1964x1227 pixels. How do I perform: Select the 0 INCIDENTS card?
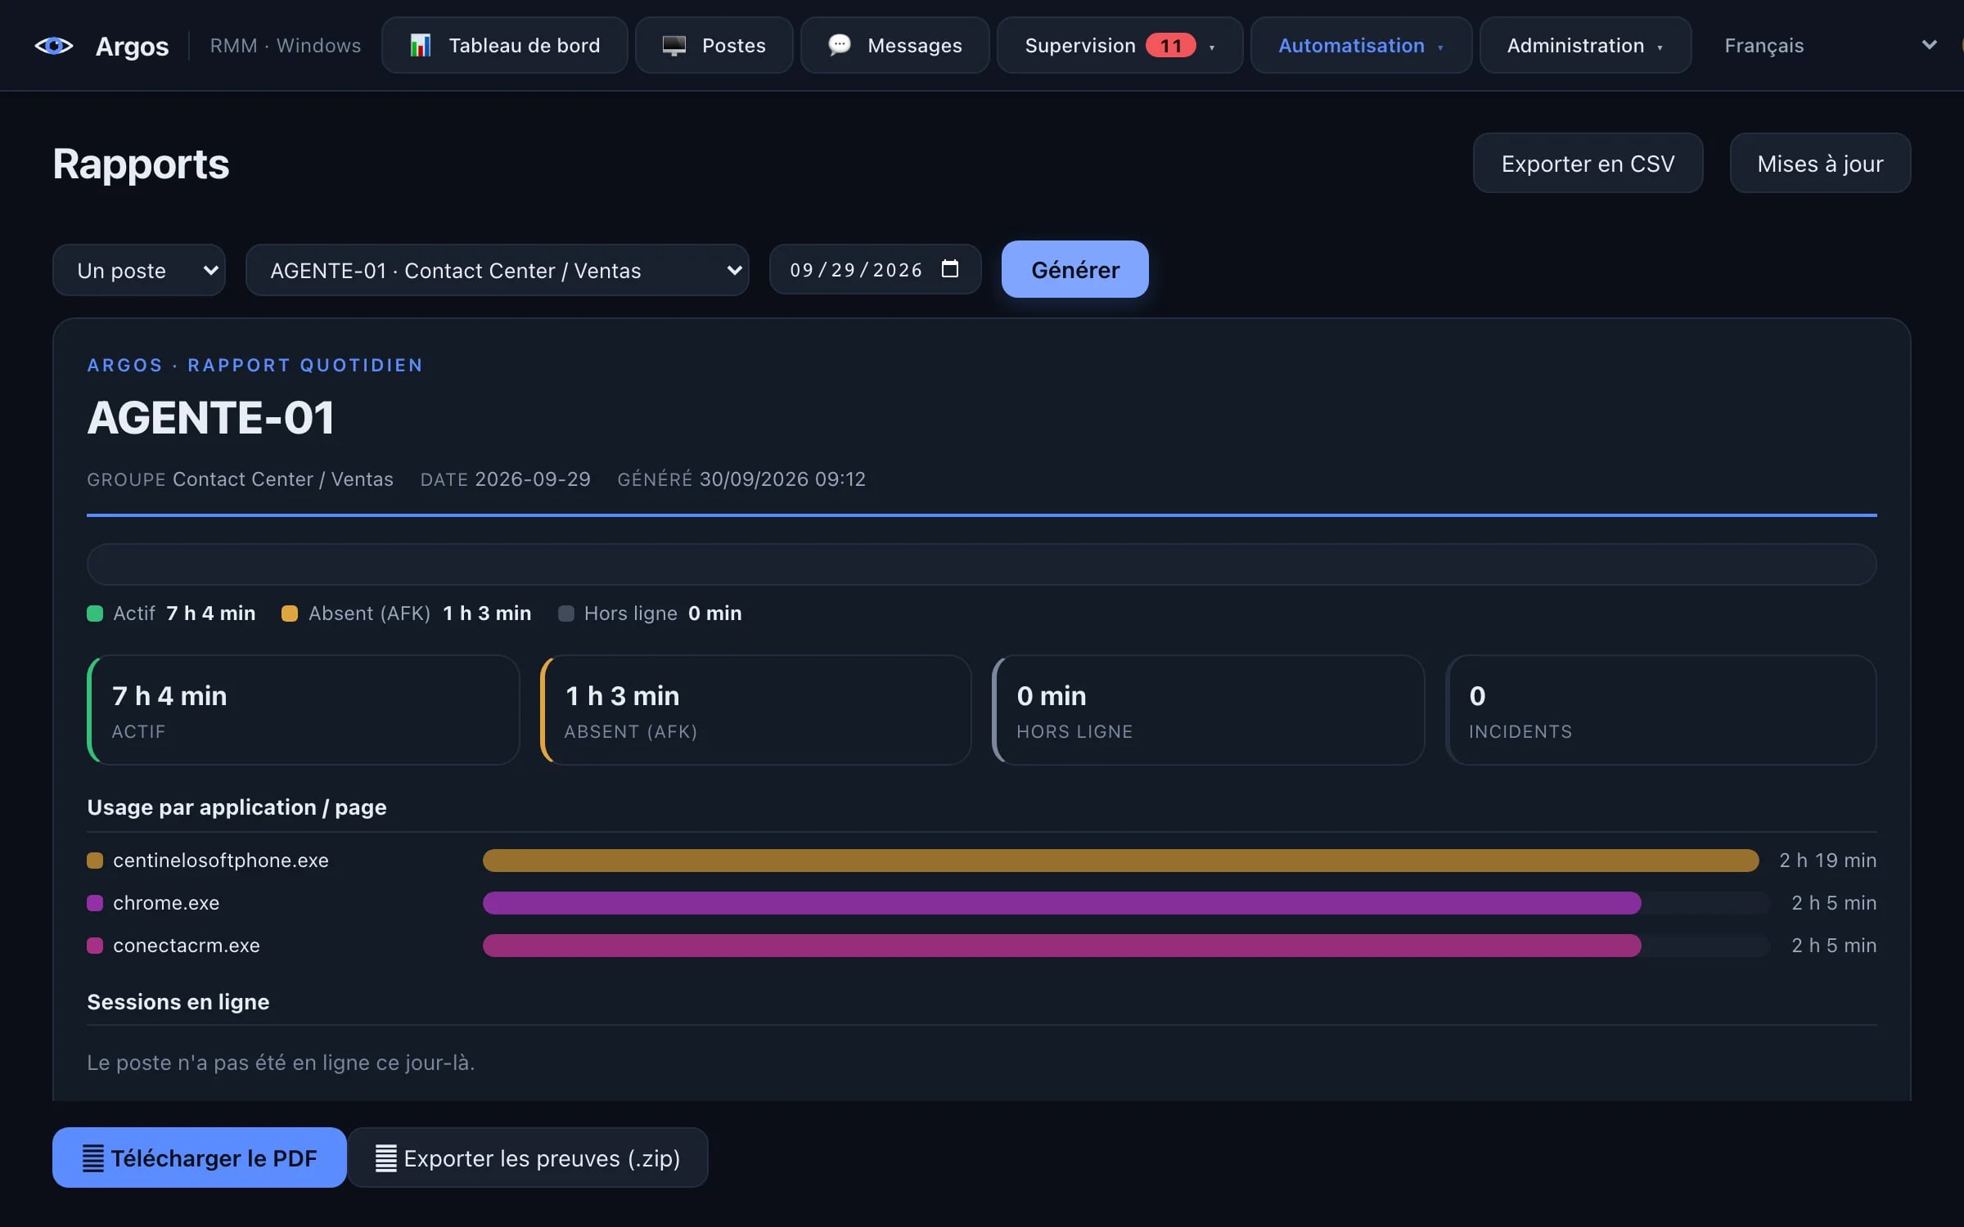pos(1660,710)
